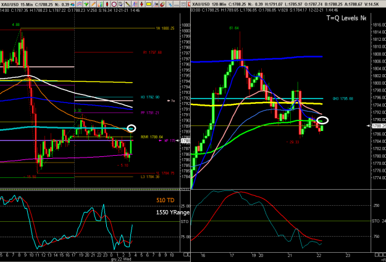Open the chart checkmark studies icon
Screen dimensions: 386x262
pyautogui.click(x=121, y=4)
